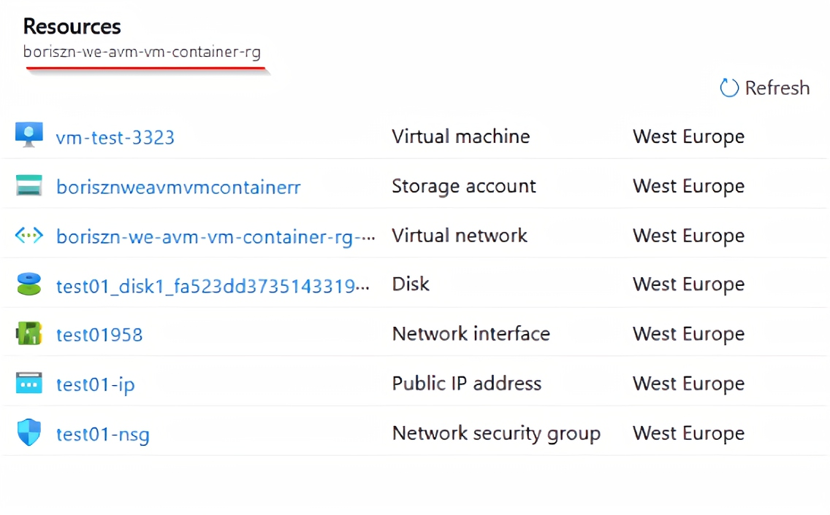Select the Virtual network icon in the list
Viewport: 830px width, 515px height.
[x=28, y=235]
